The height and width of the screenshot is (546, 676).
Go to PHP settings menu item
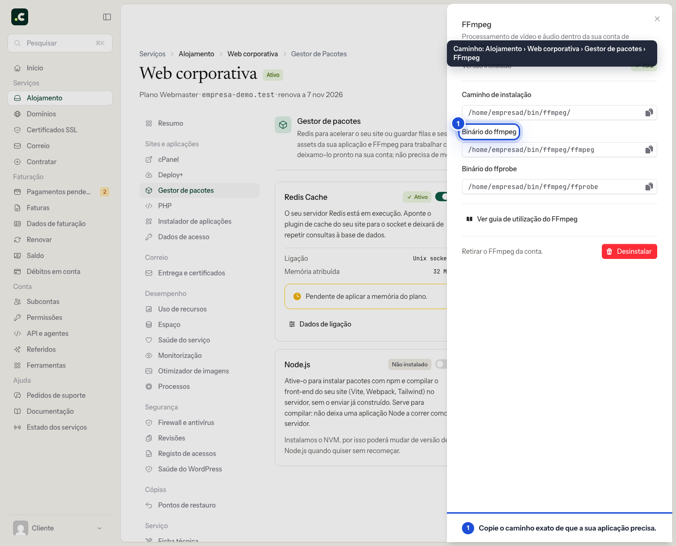click(x=200, y=206)
